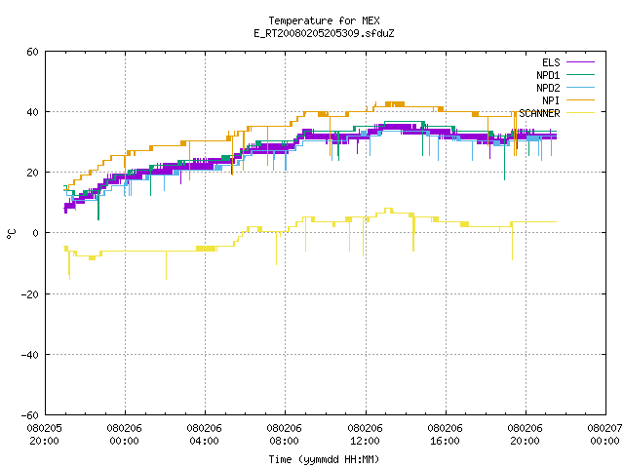Click the y-axis tick label "-20"
Screen dimensions: 624x468
click(x=29, y=294)
